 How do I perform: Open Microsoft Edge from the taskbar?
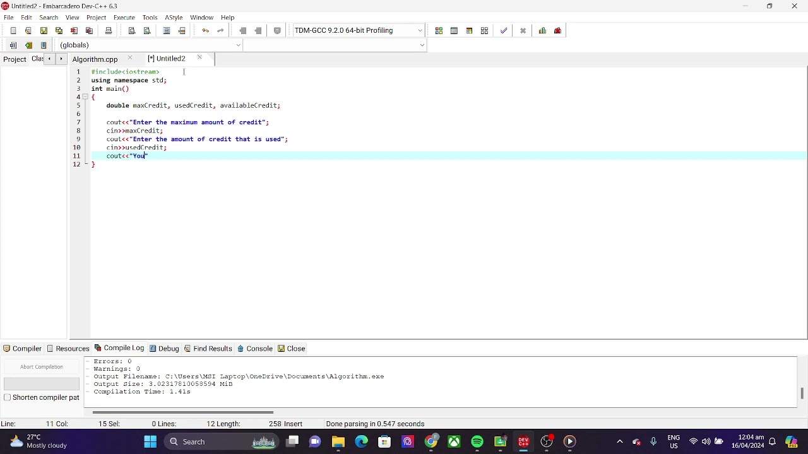(x=361, y=441)
